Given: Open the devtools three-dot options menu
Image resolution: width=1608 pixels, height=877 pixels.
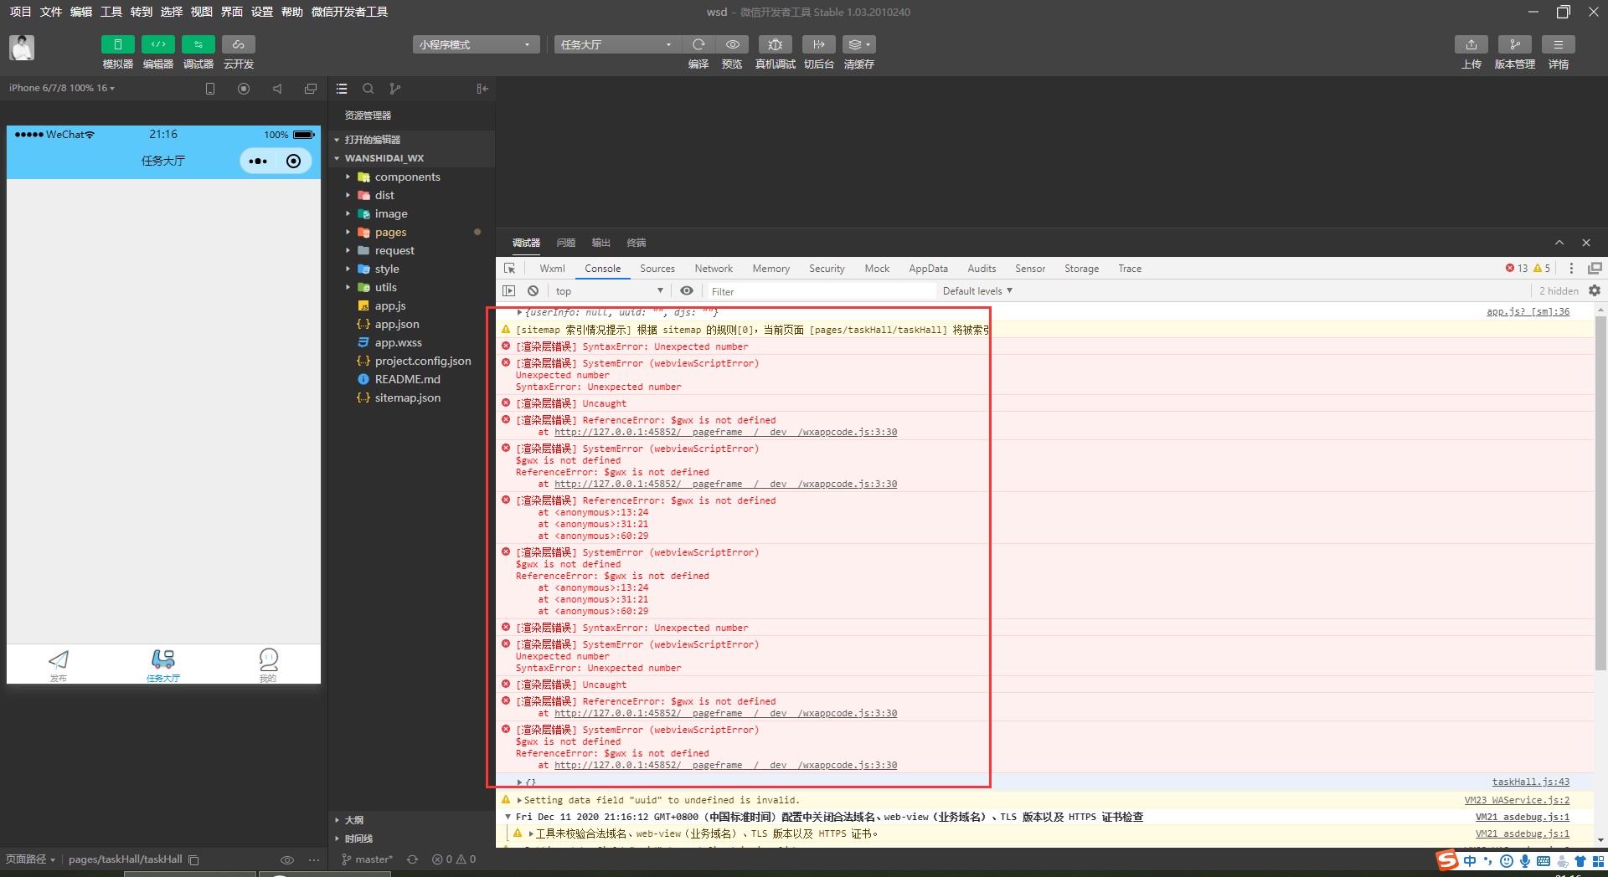Looking at the screenshot, I should click(x=1571, y=269).
